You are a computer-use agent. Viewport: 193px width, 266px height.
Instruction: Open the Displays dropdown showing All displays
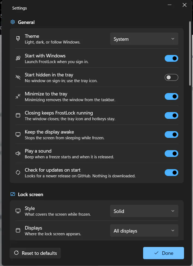[x=144, y=231]
